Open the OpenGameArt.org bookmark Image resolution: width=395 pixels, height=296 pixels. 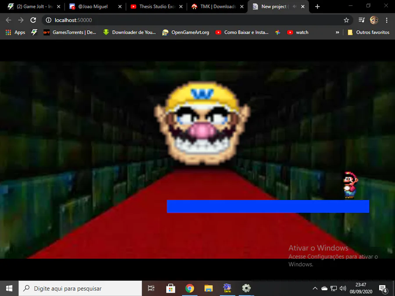click(x=186, y=32)
